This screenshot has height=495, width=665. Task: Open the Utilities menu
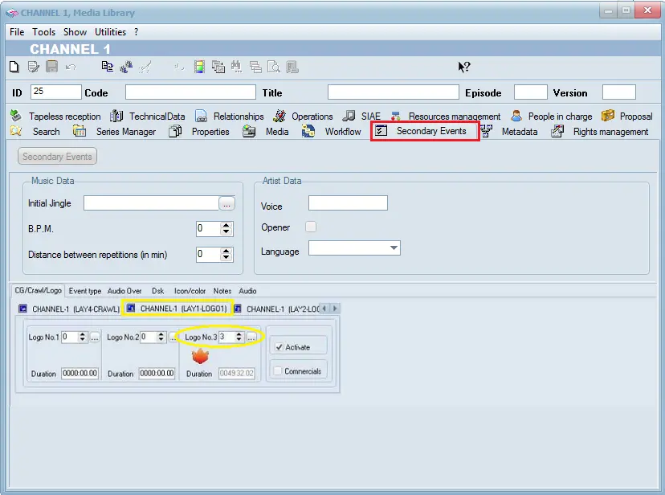click(x=110, y=32)
